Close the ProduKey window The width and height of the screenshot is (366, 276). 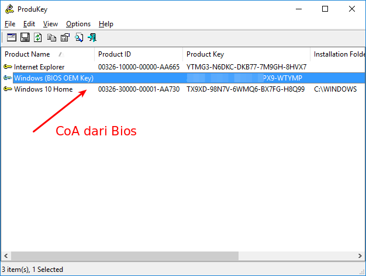click(x=352, y=9)
